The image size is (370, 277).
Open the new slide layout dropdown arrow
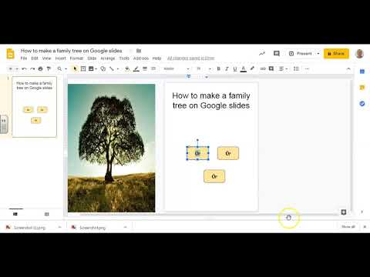pos(17,68)
